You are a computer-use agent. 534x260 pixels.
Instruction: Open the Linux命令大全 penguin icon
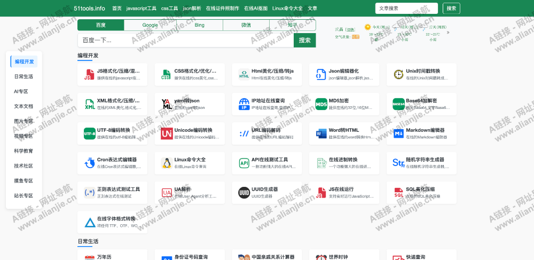167,163
